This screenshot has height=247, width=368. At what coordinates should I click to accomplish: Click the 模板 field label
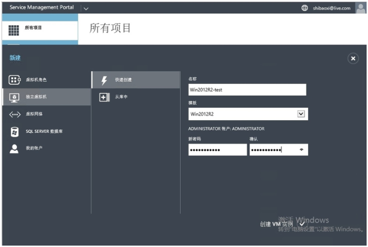coord(192,103)
